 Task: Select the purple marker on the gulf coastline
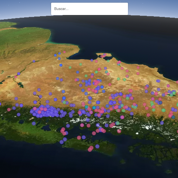(x=92, y=60)
